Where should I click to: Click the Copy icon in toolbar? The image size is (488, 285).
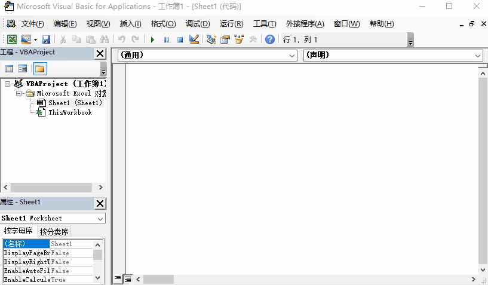click(76, 39)
